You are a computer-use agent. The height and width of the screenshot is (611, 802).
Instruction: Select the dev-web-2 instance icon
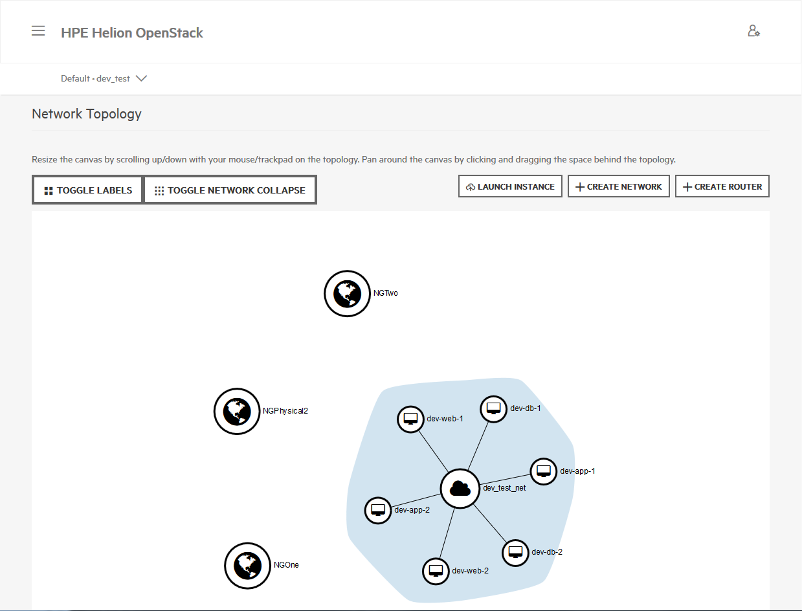tap(436, 572)
